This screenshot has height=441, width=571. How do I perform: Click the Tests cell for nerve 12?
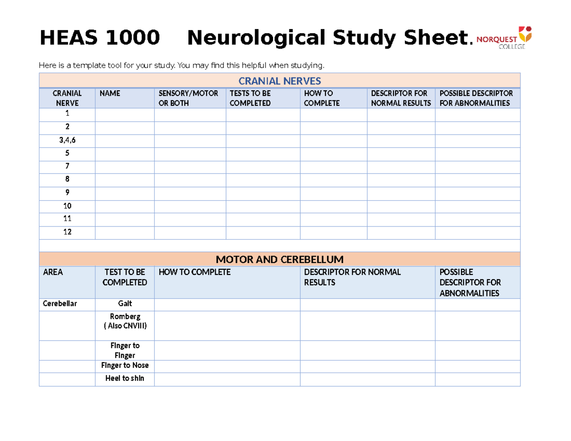pyautogui.click(x=263, y=233)
